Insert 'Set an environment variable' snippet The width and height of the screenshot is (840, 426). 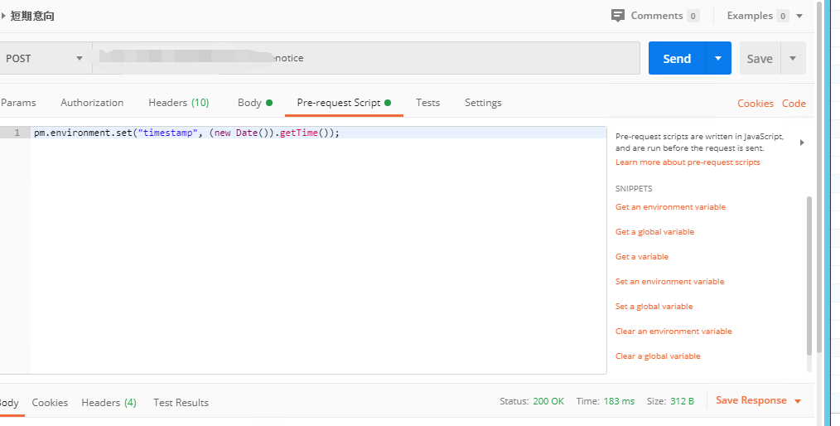[669, 282]
